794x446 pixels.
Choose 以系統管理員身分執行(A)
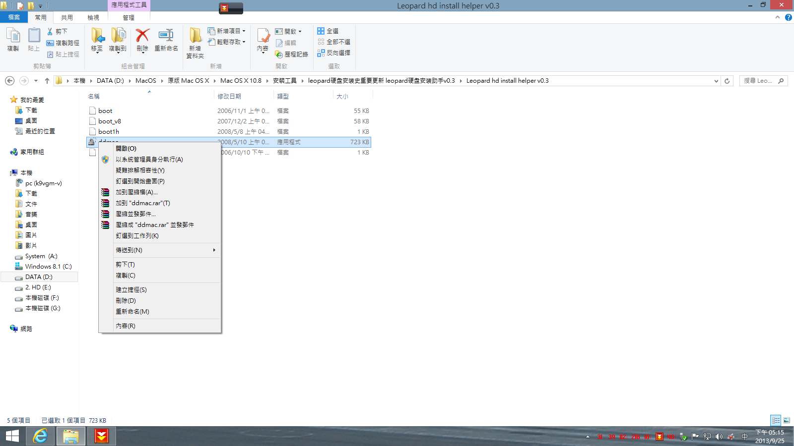point(160,160)
